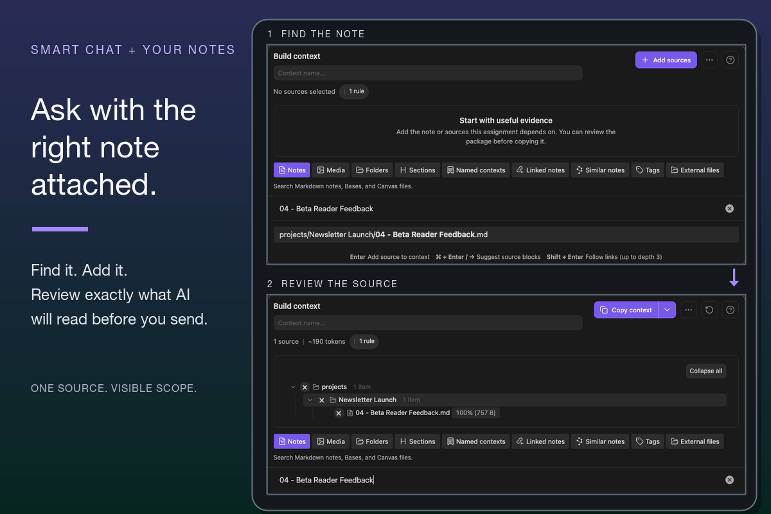771x514 pixels.
Task: Remove the Newsletter Launch folder from context
Action: (x=322, y=400)
